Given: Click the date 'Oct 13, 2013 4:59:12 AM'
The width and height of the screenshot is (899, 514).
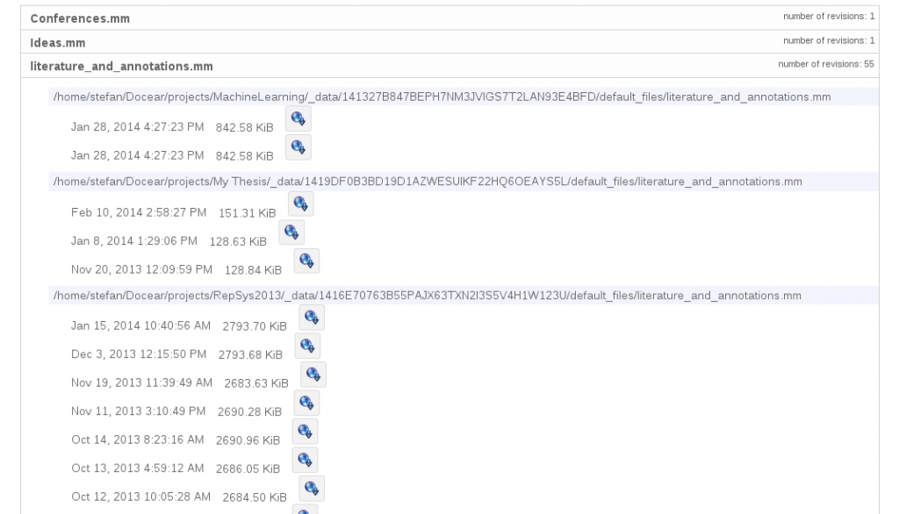Looking at the screenshot, I should pyautogui.click(x=138, y=468).
